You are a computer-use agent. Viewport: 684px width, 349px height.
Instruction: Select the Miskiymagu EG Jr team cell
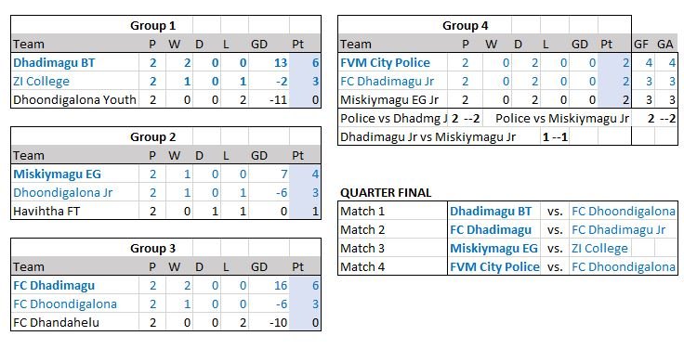[389, 99]
